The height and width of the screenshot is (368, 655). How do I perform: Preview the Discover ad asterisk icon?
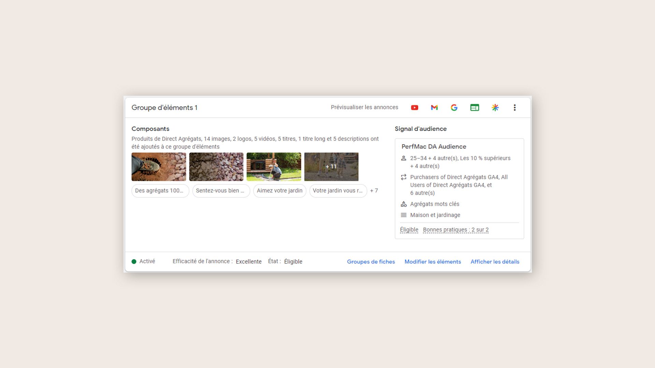pyautogui.click(x=495, y=108)
